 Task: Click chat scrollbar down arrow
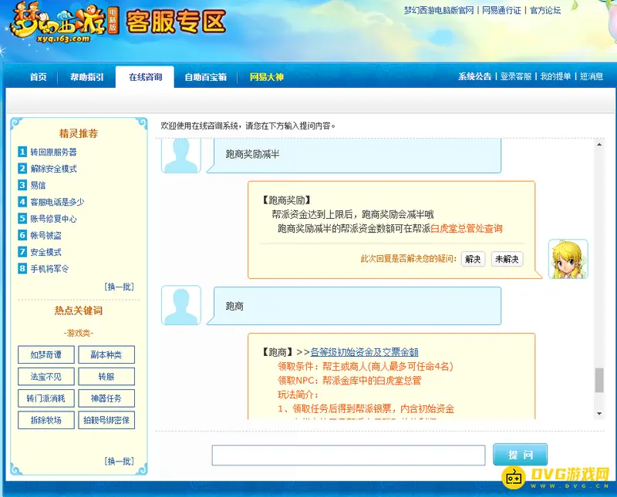click(599, 414)
